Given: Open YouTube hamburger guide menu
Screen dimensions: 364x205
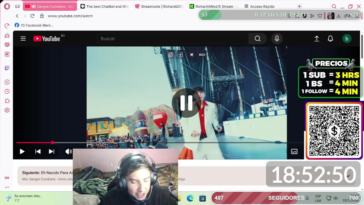Looking at the screenshot, I should pyautogui.click(x=23, y=39).
